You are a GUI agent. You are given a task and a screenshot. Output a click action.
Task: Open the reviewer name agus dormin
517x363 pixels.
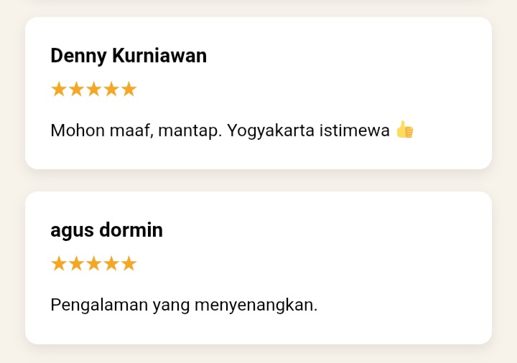106,230
